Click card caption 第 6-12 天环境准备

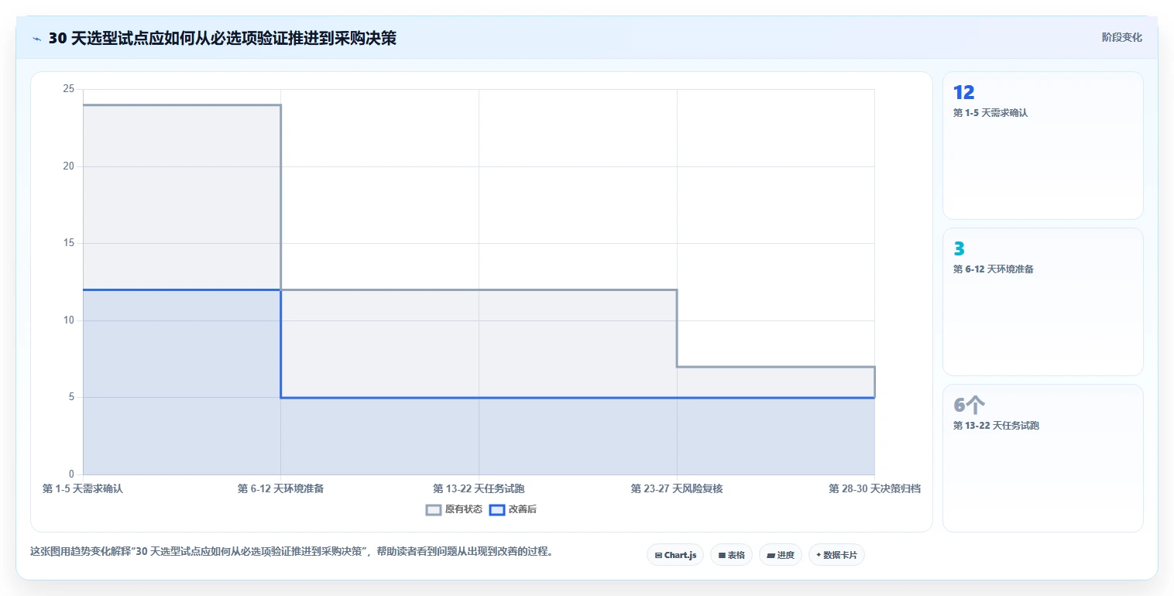tap(994, 269)
